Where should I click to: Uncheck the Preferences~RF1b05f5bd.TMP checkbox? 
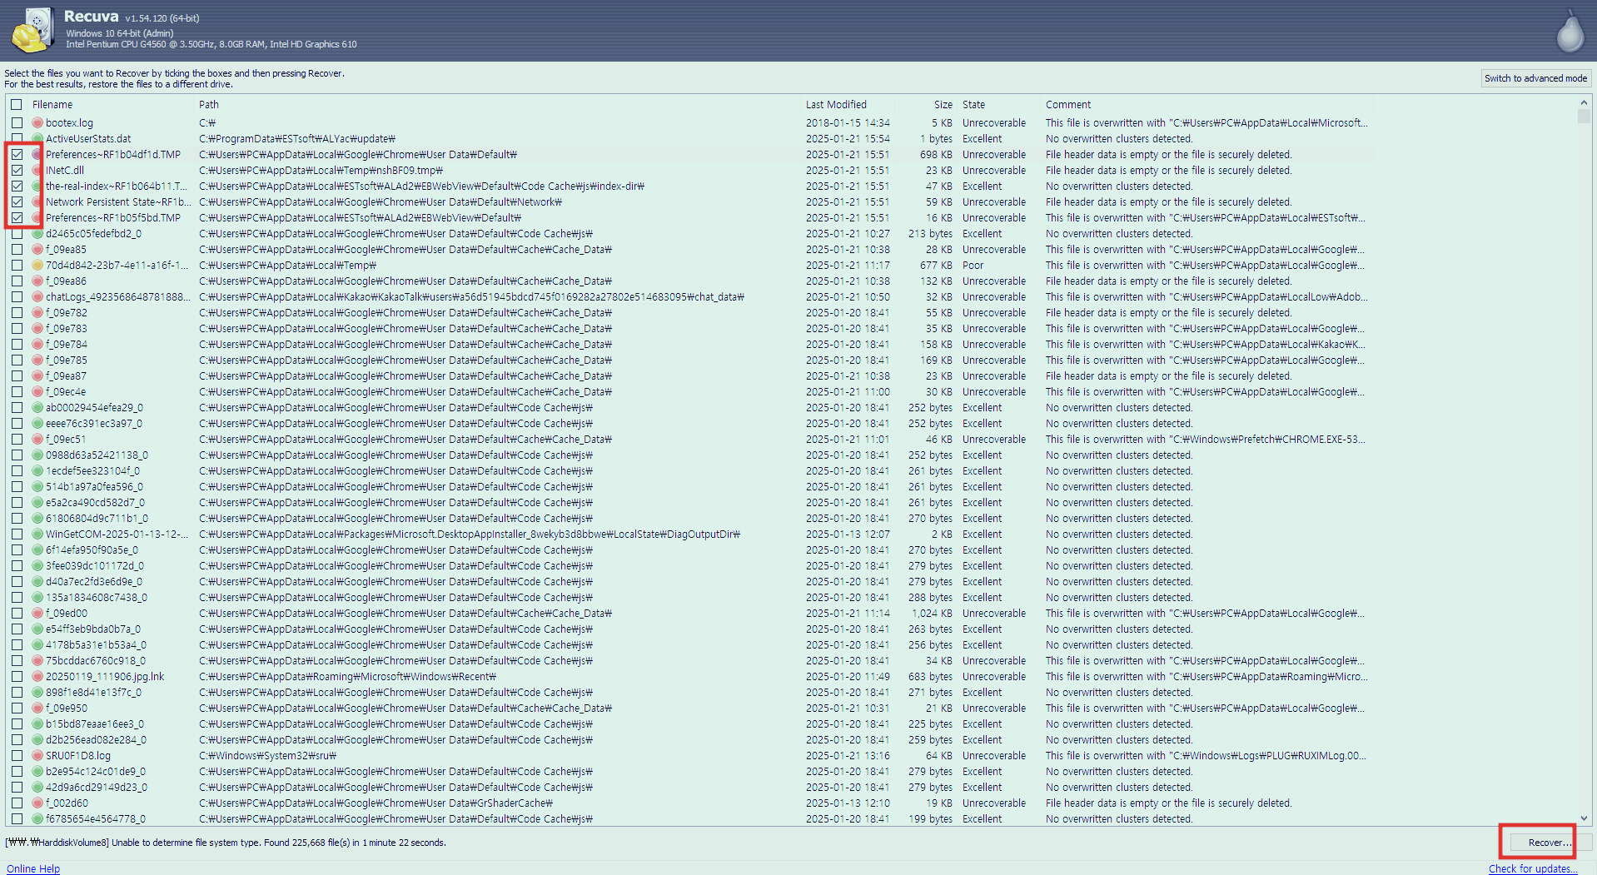[17, 218]
